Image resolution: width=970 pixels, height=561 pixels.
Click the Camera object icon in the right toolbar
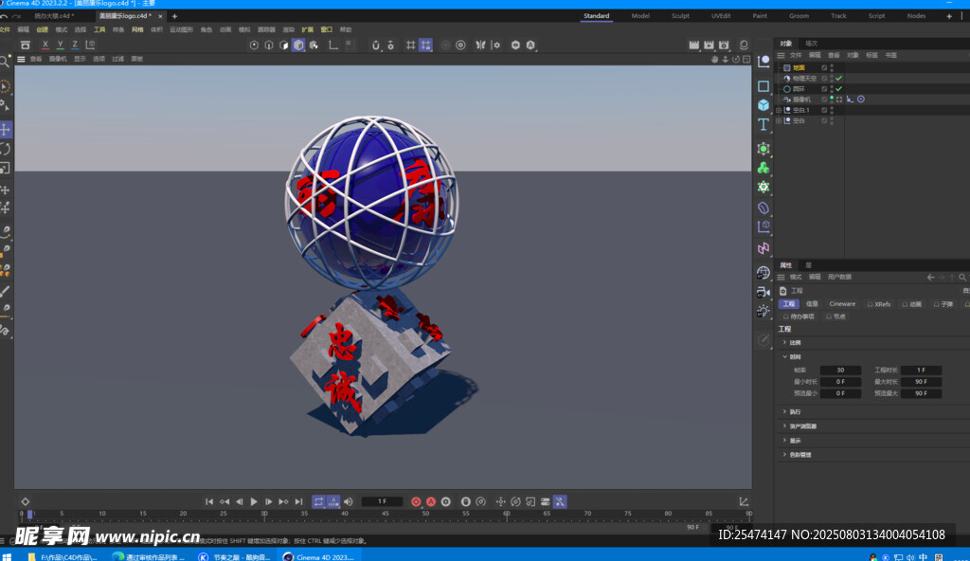(x=763, y=293)
